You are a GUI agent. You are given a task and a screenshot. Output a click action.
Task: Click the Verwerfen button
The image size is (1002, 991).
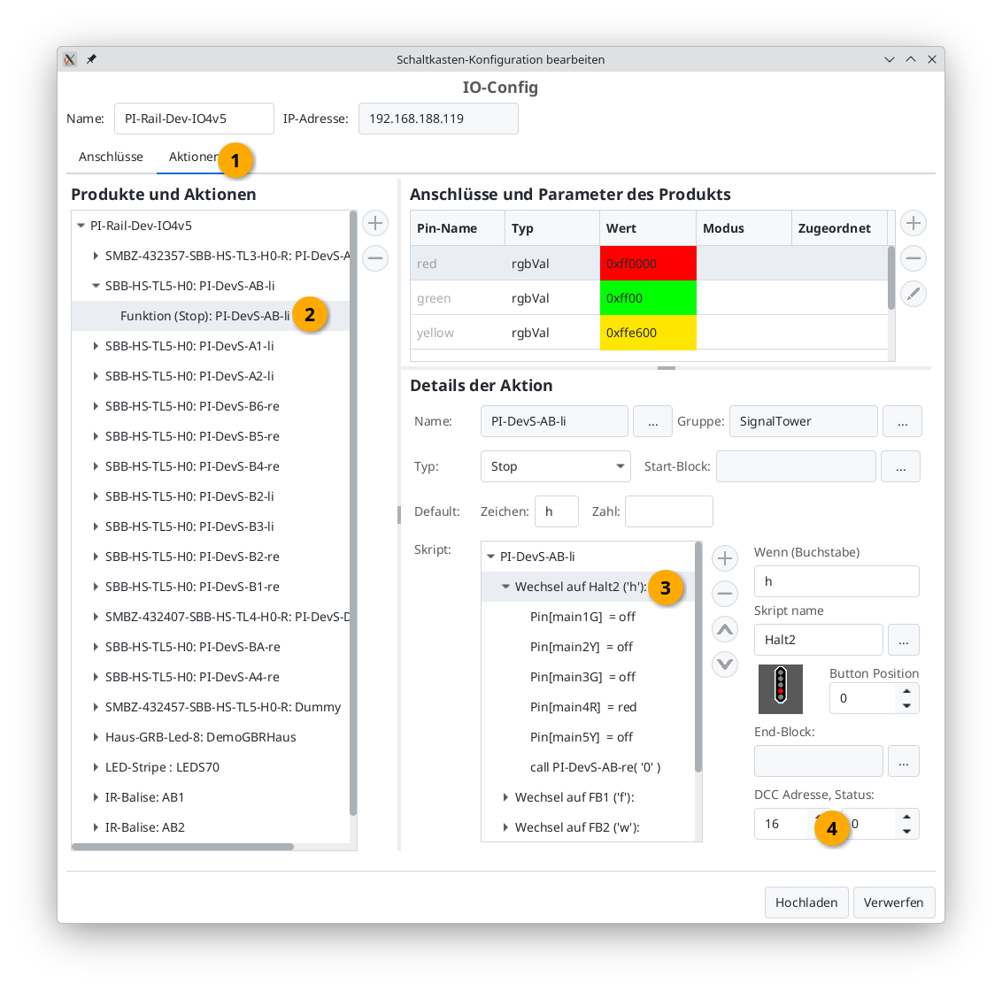(893, 903)
